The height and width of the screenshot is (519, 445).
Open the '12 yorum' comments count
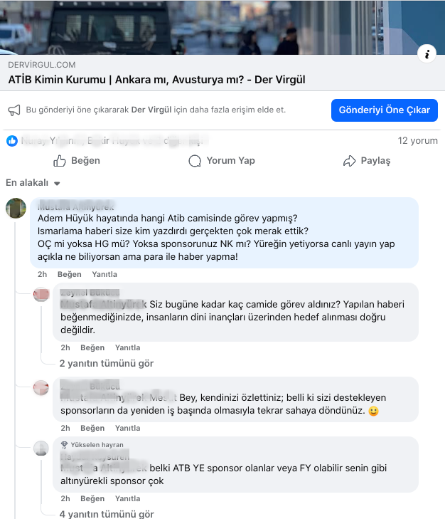pos(417,141)
